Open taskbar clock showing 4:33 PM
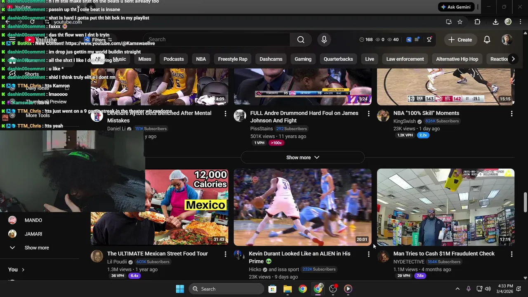Screen dimensions: 528x297 click(x=505, y=289)
